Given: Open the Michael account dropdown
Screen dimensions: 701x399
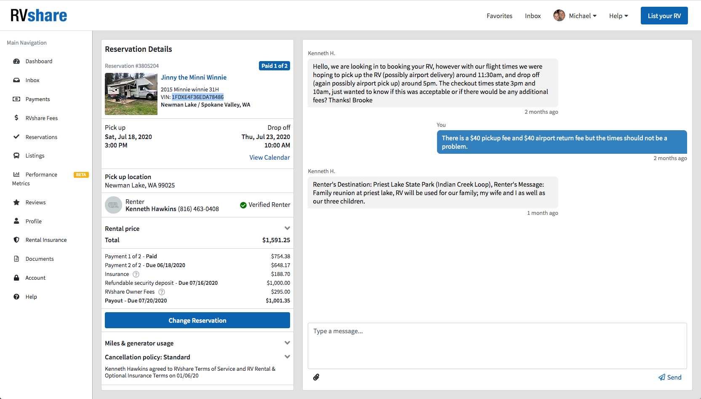Looking at the screenshot, I should pos(575,16).
